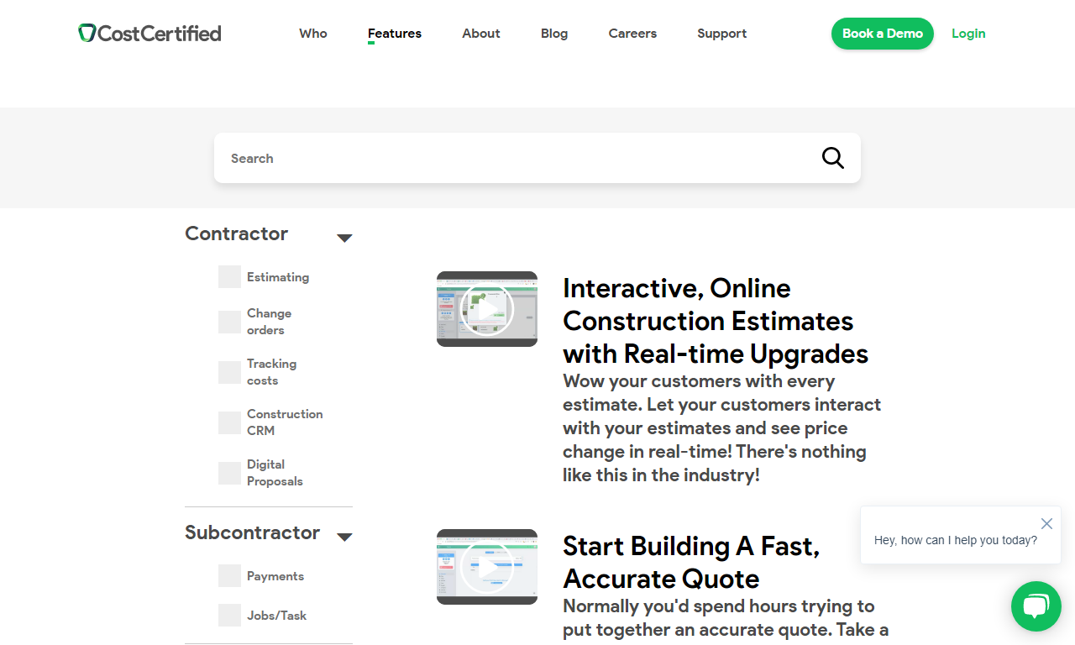Play the Start Building A Fast Quote video
This screenshot has height=645, width=1075.
(x=487, y=567)
